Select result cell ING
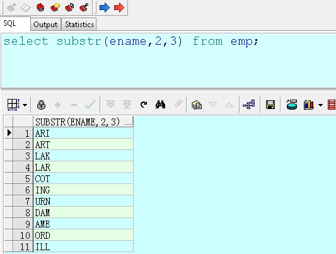Viewport: 336px width, 254px height. pyautogui.click(x=83, y=190)
